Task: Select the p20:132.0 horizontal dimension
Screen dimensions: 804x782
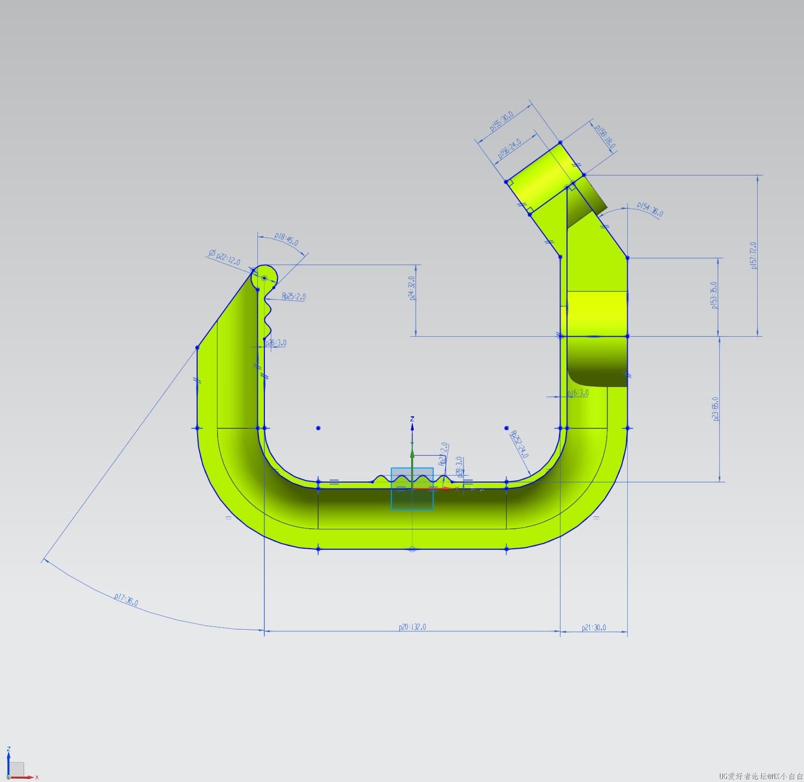Action: (412, 627)
